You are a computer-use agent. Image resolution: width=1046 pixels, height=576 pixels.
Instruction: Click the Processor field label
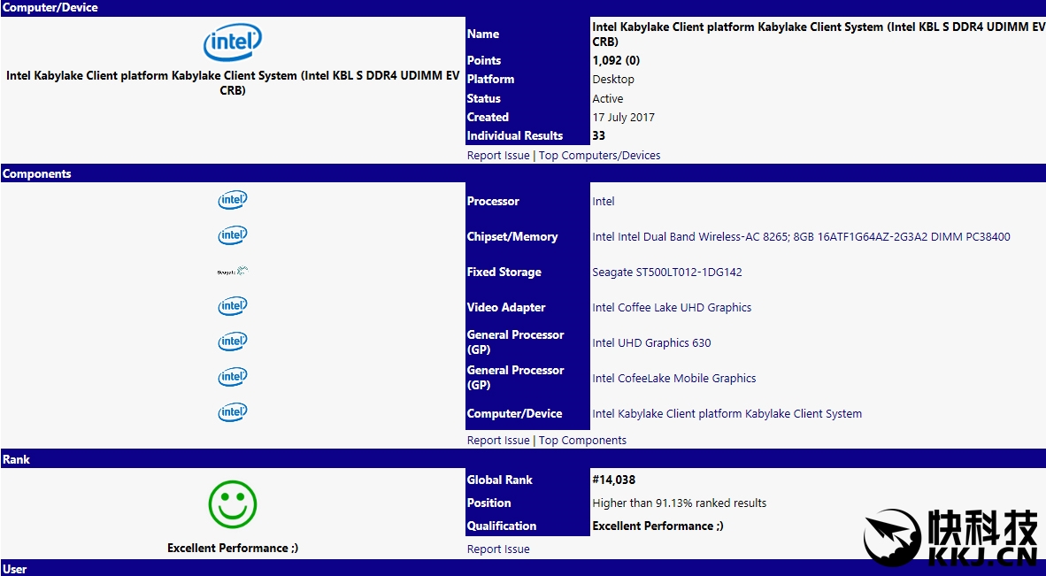tap(493, 202)
